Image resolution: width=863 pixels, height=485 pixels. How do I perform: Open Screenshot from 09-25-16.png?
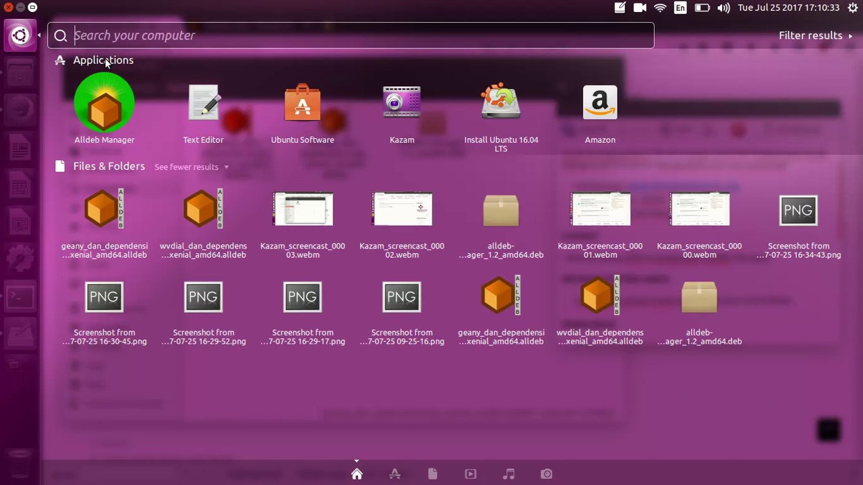pos(402,312)
